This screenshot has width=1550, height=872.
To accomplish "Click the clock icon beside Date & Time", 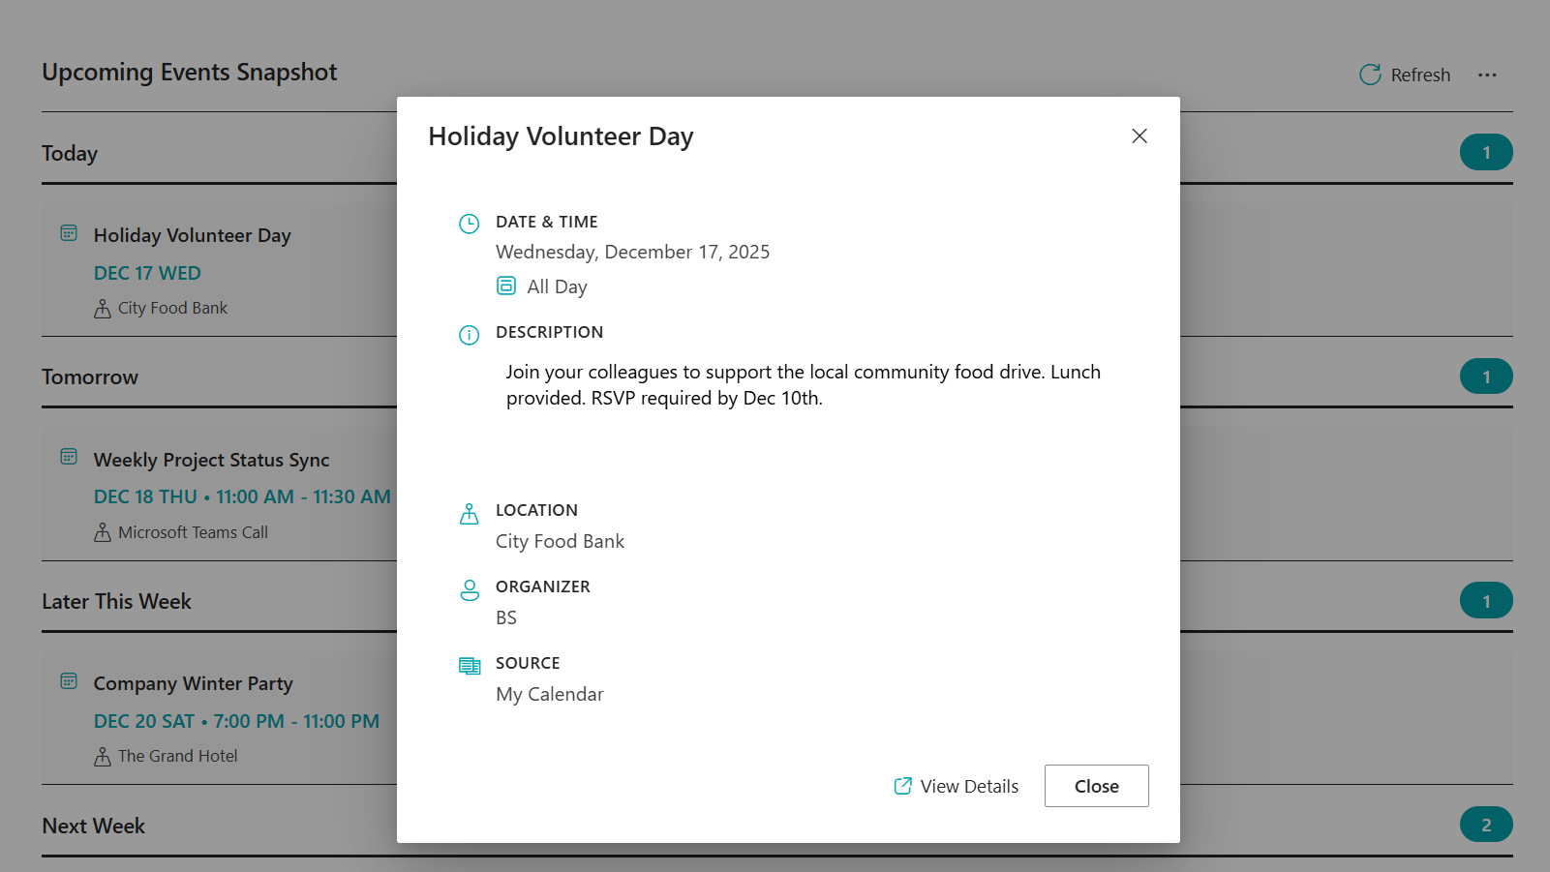I will (469, 224).
